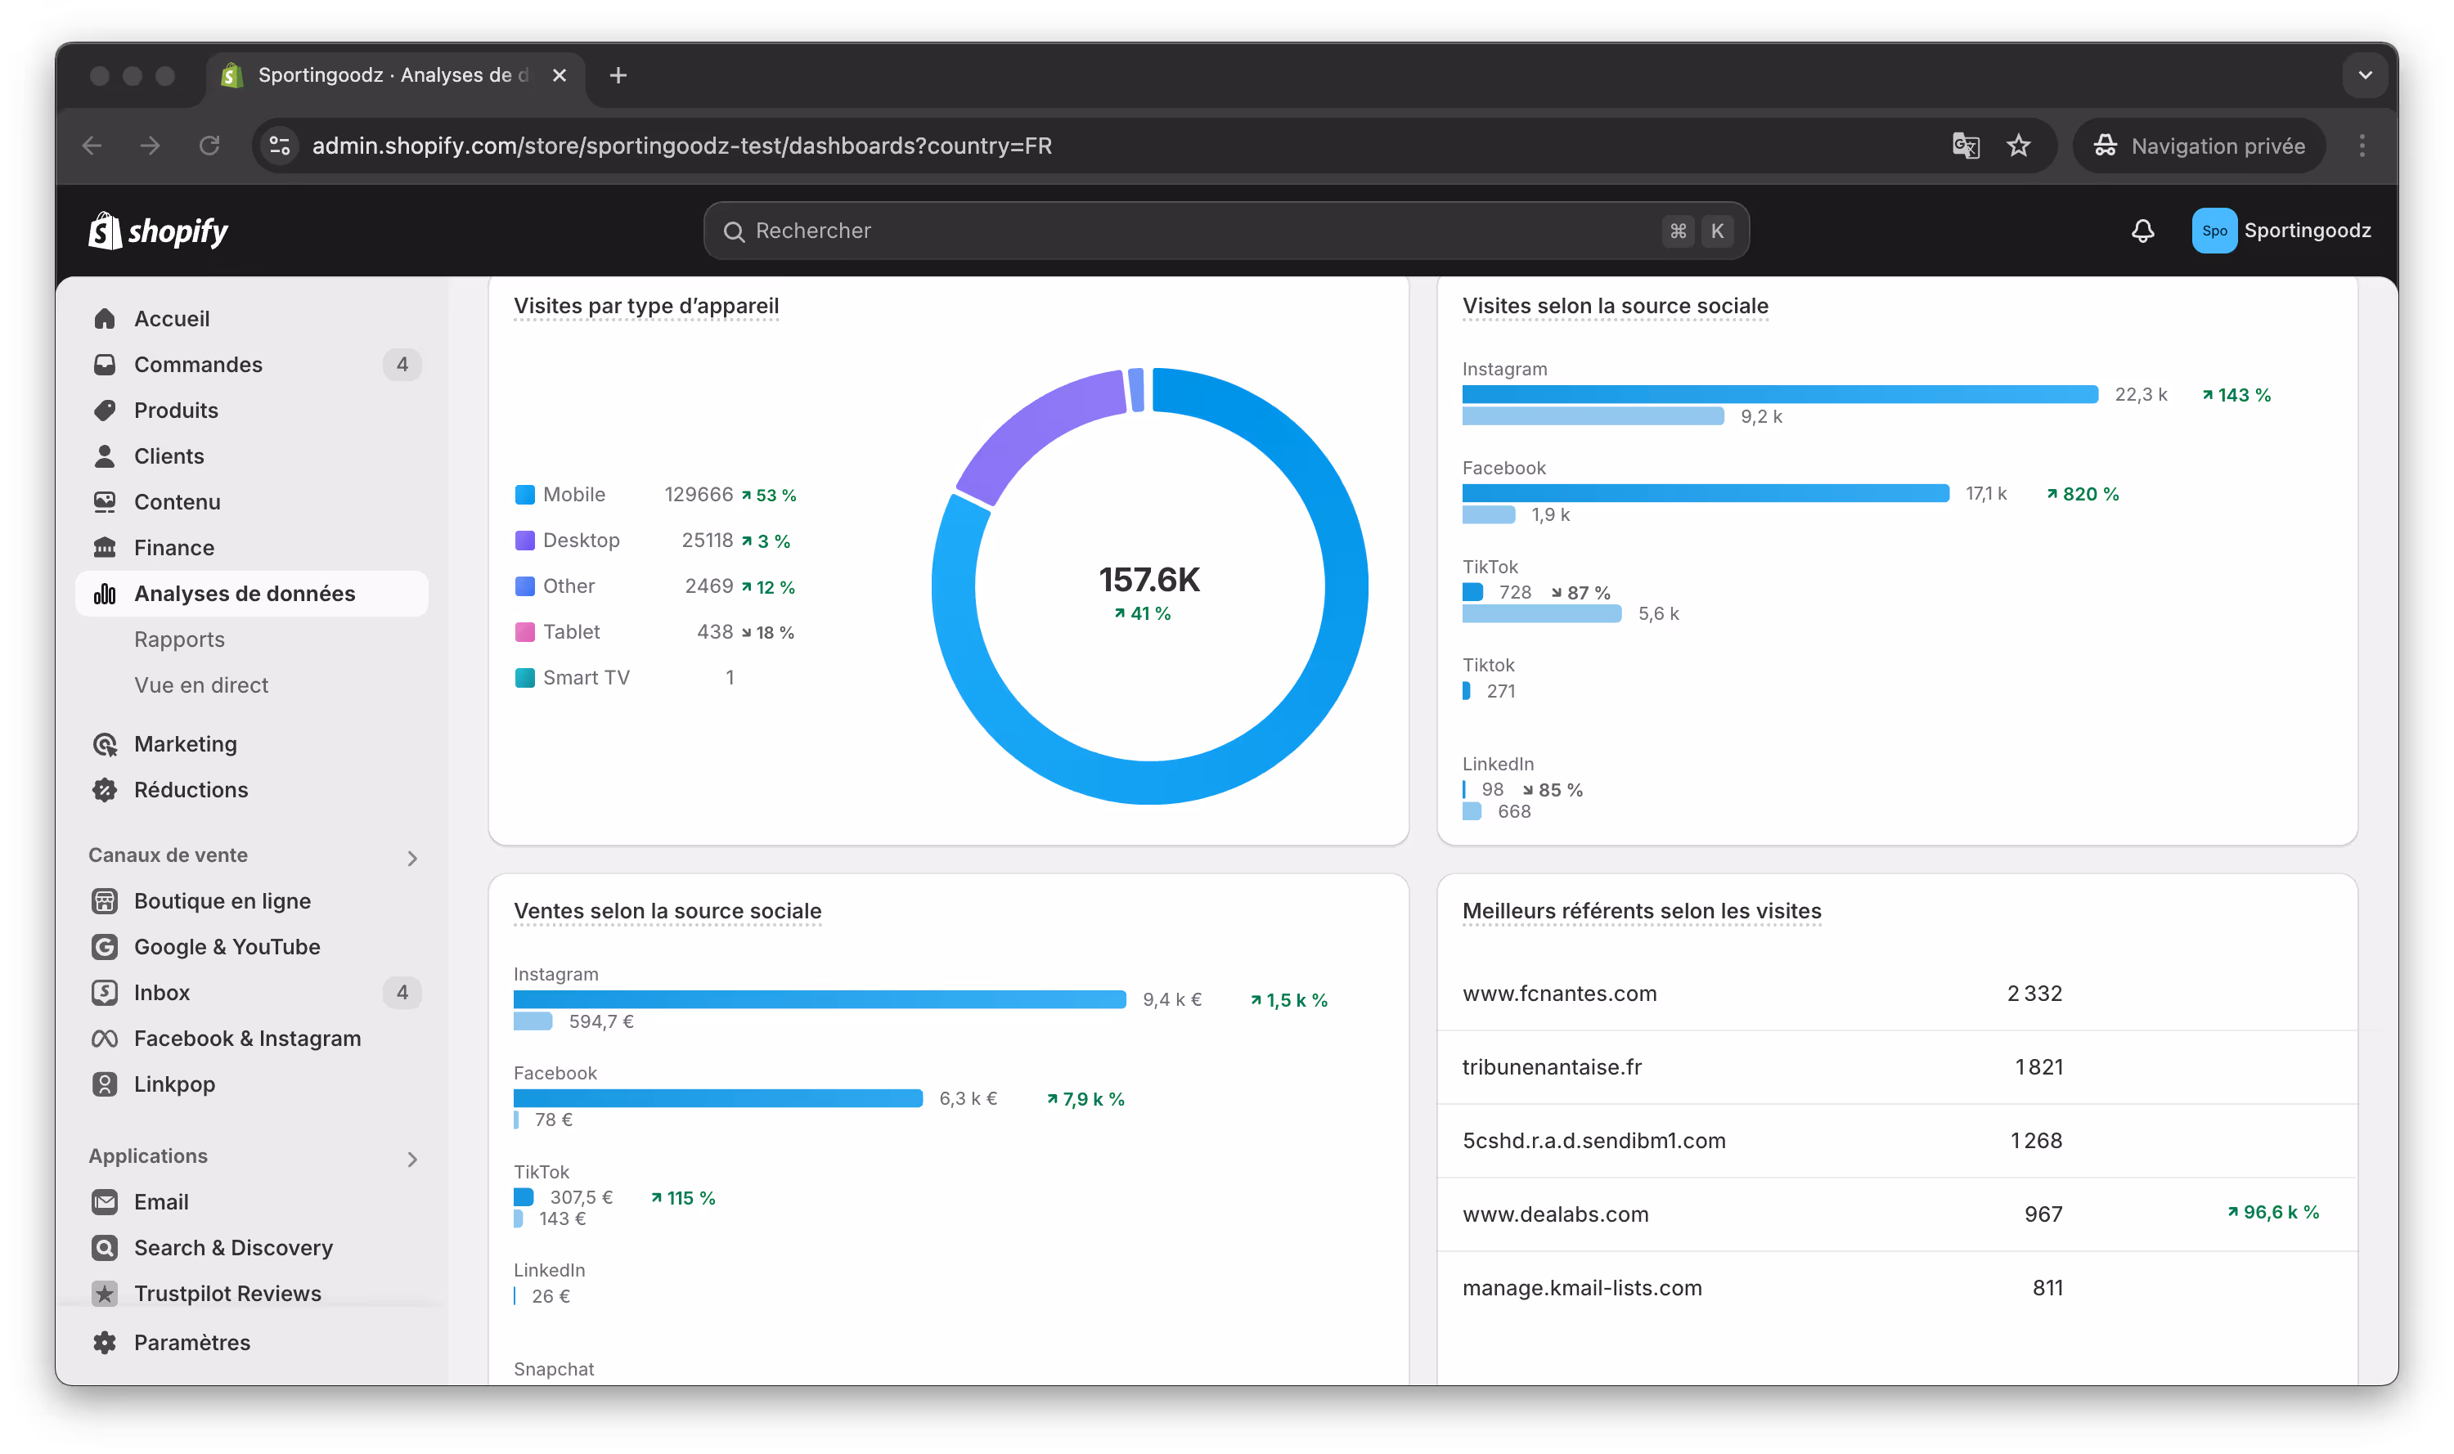
Task: Expand the Canaux de vente section chevron
Action: 411,859
